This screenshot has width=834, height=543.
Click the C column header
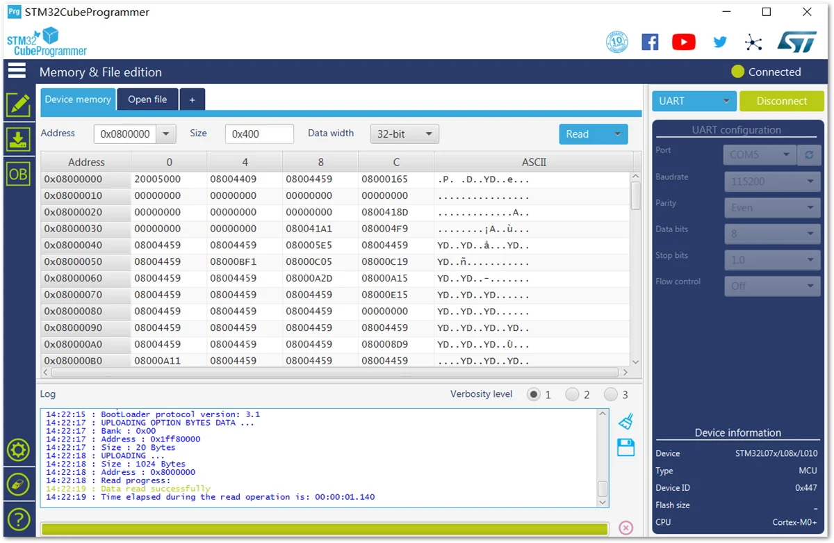[x=396, y=162]
